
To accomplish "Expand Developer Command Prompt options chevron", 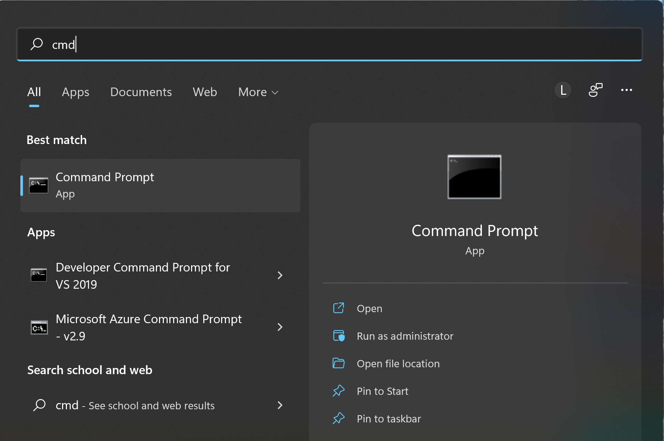I will (x=280, y=275).
